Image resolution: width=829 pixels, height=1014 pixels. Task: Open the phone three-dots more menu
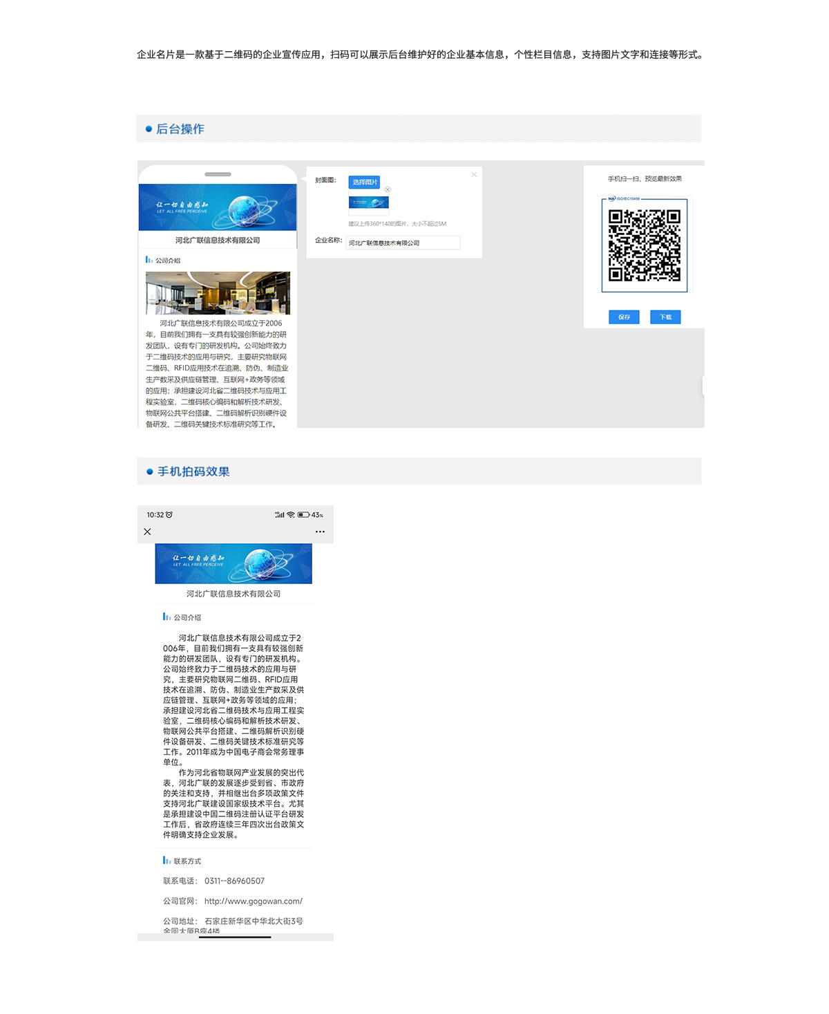[x=320, y=532]
